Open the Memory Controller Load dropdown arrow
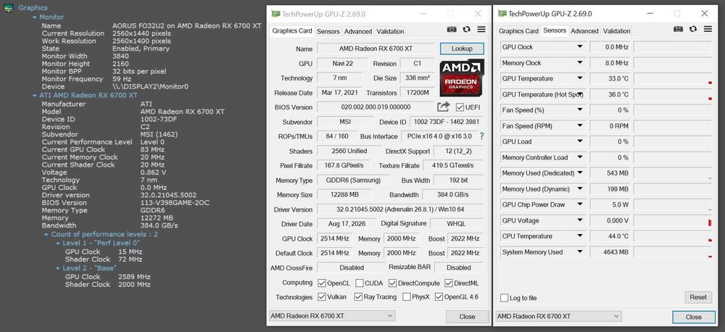 coord(579,157)
